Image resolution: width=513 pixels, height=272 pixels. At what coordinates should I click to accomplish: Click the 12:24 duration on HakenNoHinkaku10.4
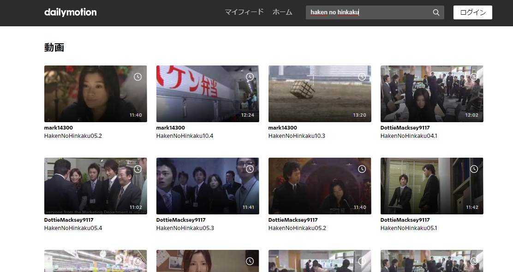pyautogui.click(x=248, y=115)
